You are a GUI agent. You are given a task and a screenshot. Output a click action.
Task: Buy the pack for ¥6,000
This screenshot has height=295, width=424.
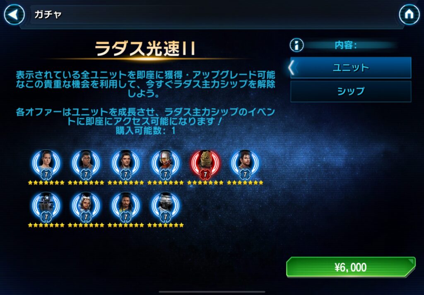[x=351, y=267]
